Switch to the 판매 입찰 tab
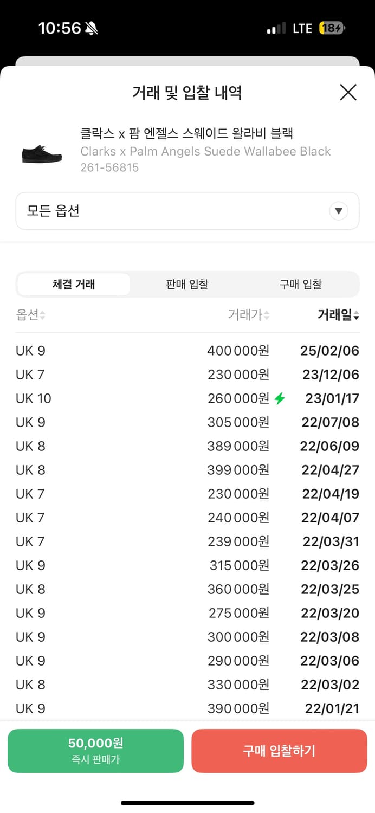The image size is (375, 813). [x=186, y=284]
